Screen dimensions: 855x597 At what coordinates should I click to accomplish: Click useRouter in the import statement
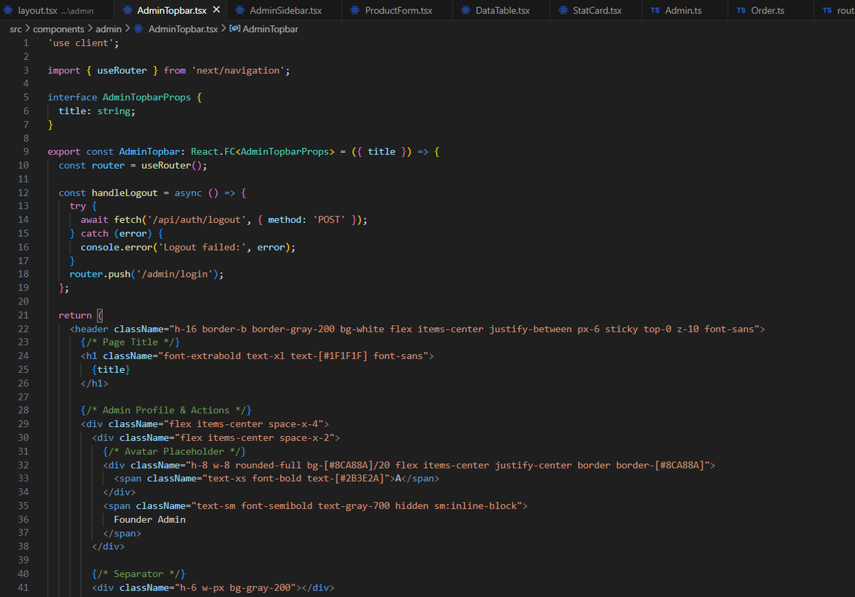click(x=122, y=70)
